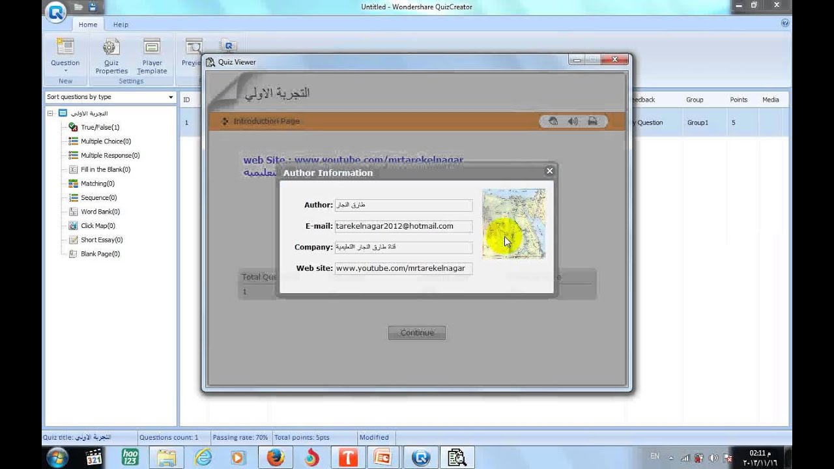Click the author map photo thumbnail
This screenshot has width=834, height=469.
point(514,224)
